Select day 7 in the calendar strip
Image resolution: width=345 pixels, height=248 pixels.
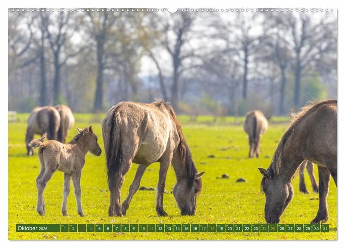tap(116, 228)
